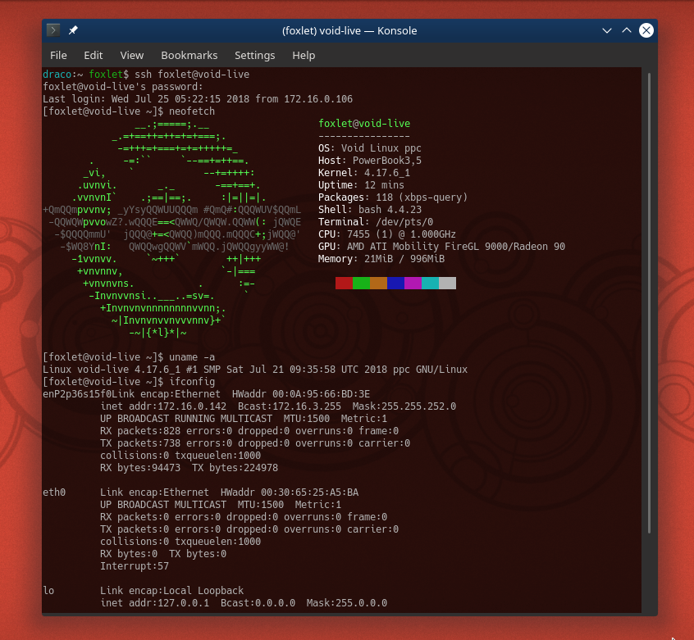The image size is (694, 640).
Task: Click the red neofetch color block
Action: pos(344,283)
